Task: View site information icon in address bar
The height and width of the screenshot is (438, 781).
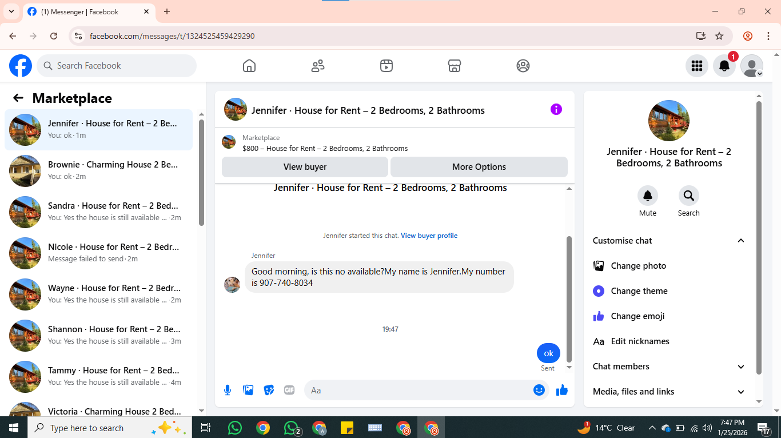Action: click(79, 36)
